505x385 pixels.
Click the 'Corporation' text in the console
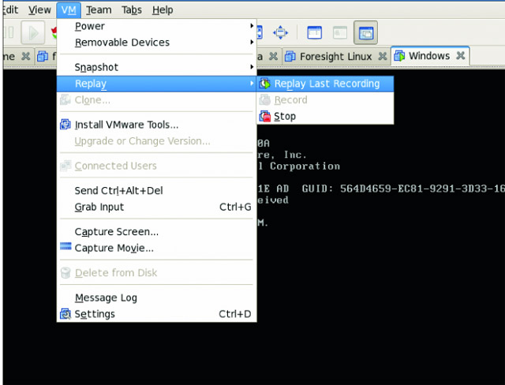coord(305,166)
